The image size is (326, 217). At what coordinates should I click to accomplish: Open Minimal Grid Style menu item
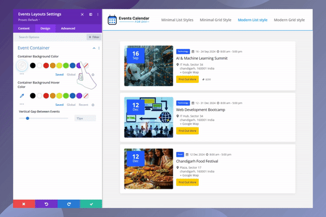(215, 20)
